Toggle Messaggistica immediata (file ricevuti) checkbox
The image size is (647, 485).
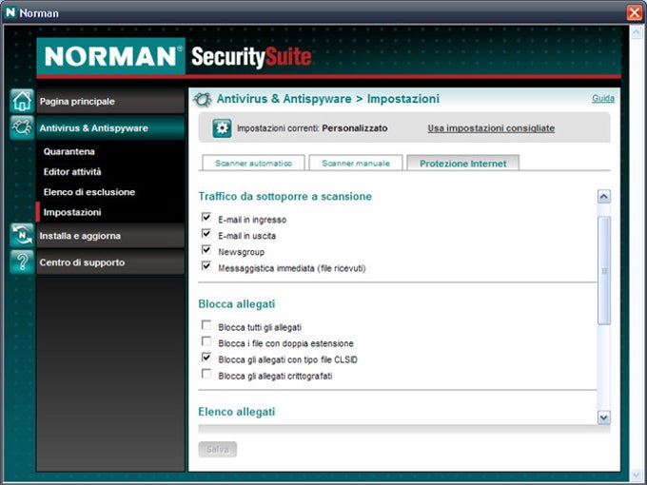tap(206, 266)
